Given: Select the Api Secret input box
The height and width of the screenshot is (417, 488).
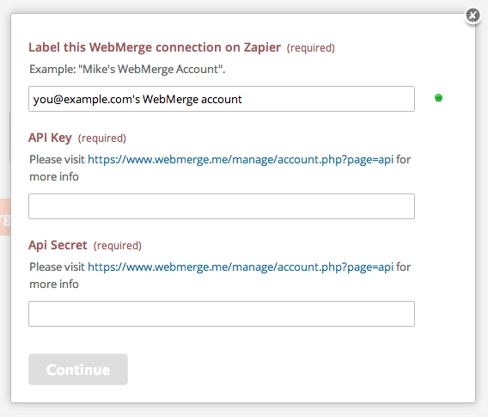Looking at the screenshot, I should pos(222,314).
